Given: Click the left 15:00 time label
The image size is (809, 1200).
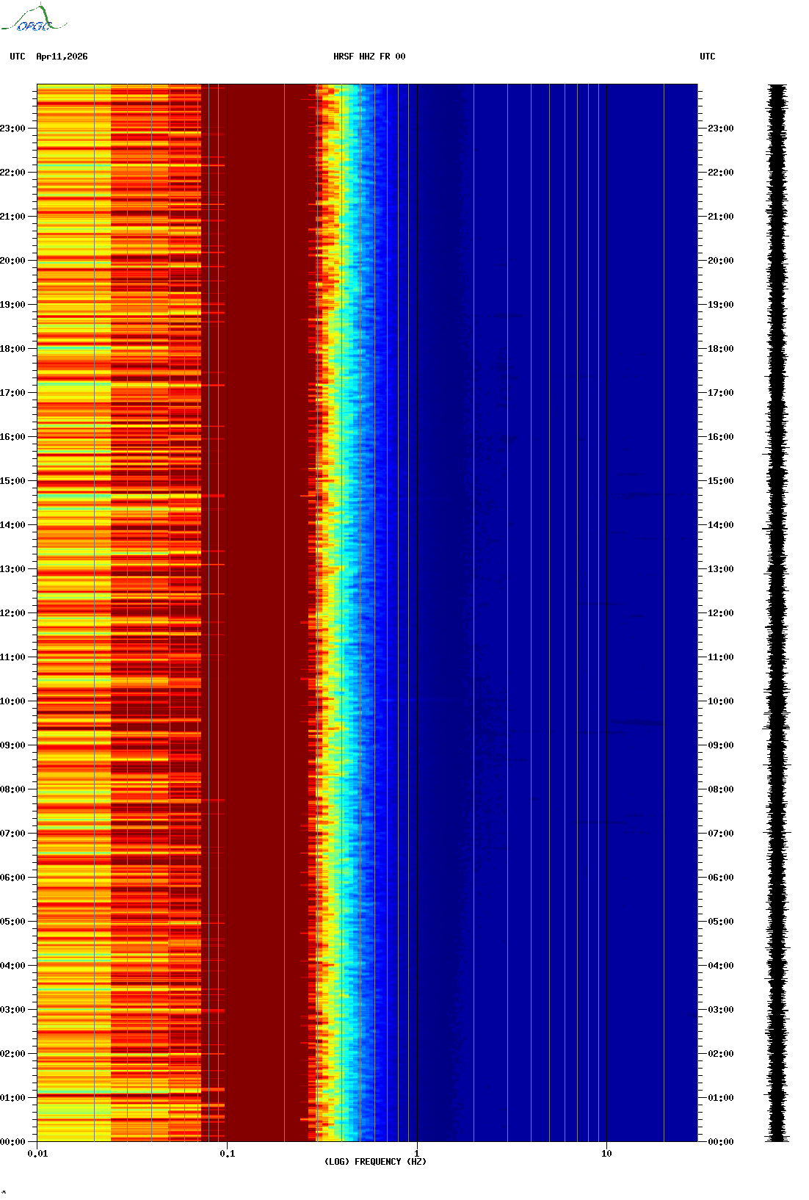Looking at the screenshot, I should pos(12,481).
